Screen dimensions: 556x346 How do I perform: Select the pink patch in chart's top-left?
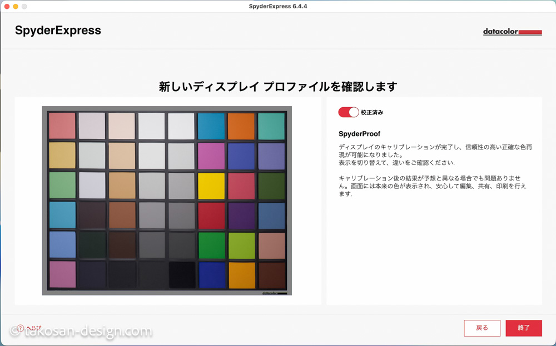coord(62,126)
